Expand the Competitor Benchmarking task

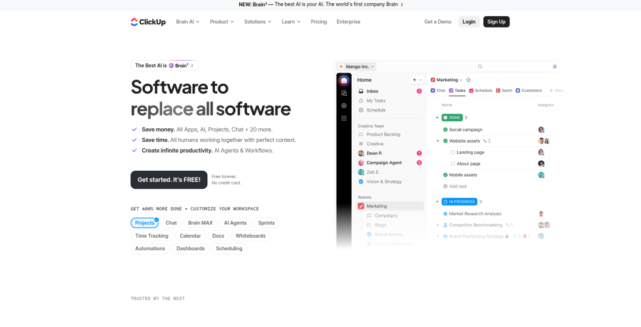click(x=438, y=225)
